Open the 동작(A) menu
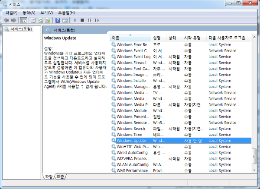 29,13
